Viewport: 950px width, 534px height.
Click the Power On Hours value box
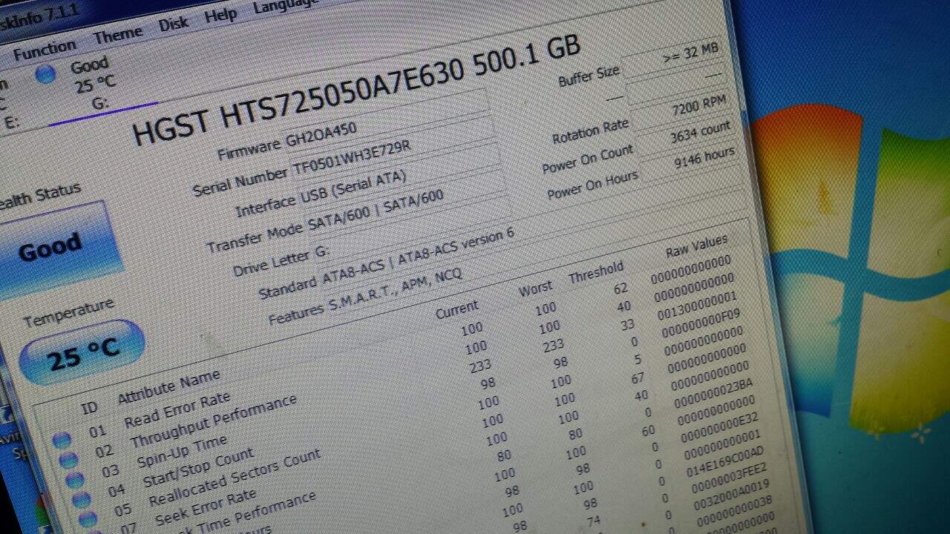[702, 159]
